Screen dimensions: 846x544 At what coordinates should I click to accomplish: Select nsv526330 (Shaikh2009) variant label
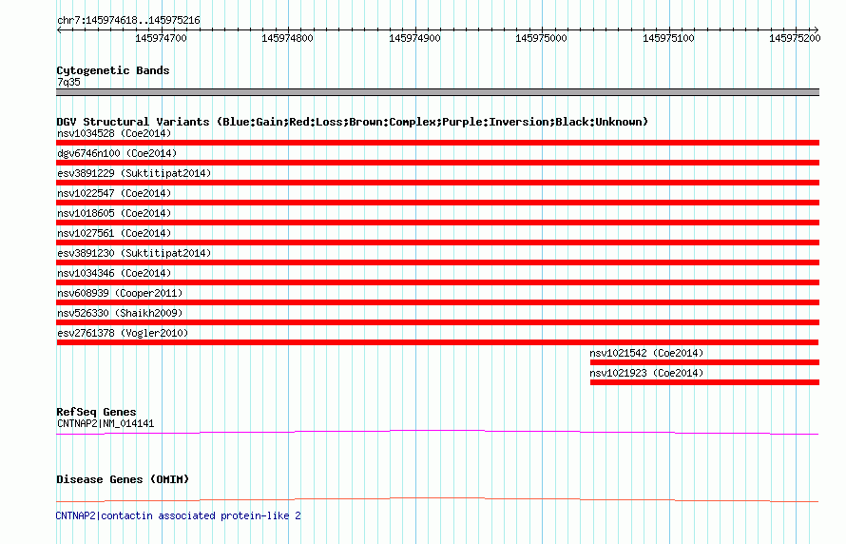[120, 313]
